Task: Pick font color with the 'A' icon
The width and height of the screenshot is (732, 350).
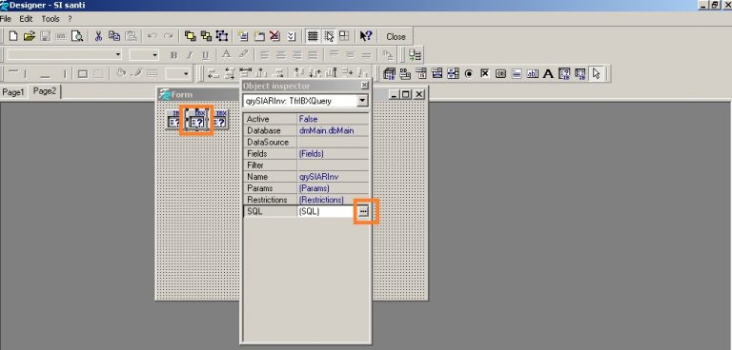Action: [227, 55]
